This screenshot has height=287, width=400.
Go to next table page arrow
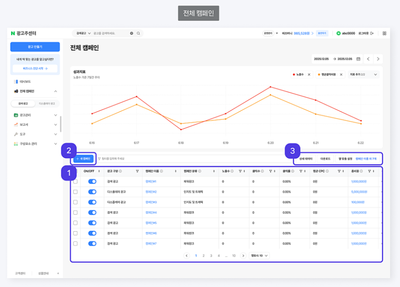pyautogui.click(x=243, y=256)
